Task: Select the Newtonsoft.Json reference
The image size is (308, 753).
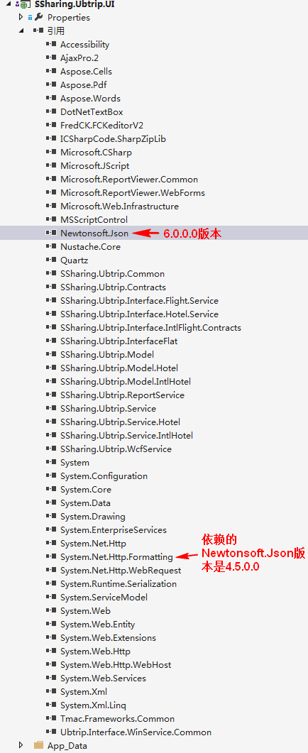Action: coord(94,233)
